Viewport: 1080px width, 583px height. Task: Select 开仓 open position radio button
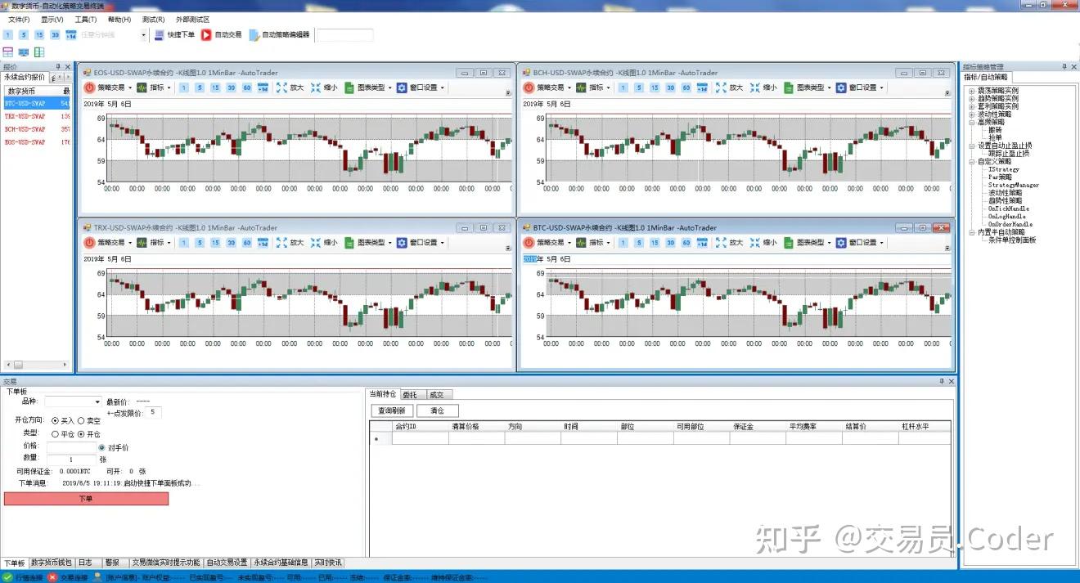pos(81,434)
